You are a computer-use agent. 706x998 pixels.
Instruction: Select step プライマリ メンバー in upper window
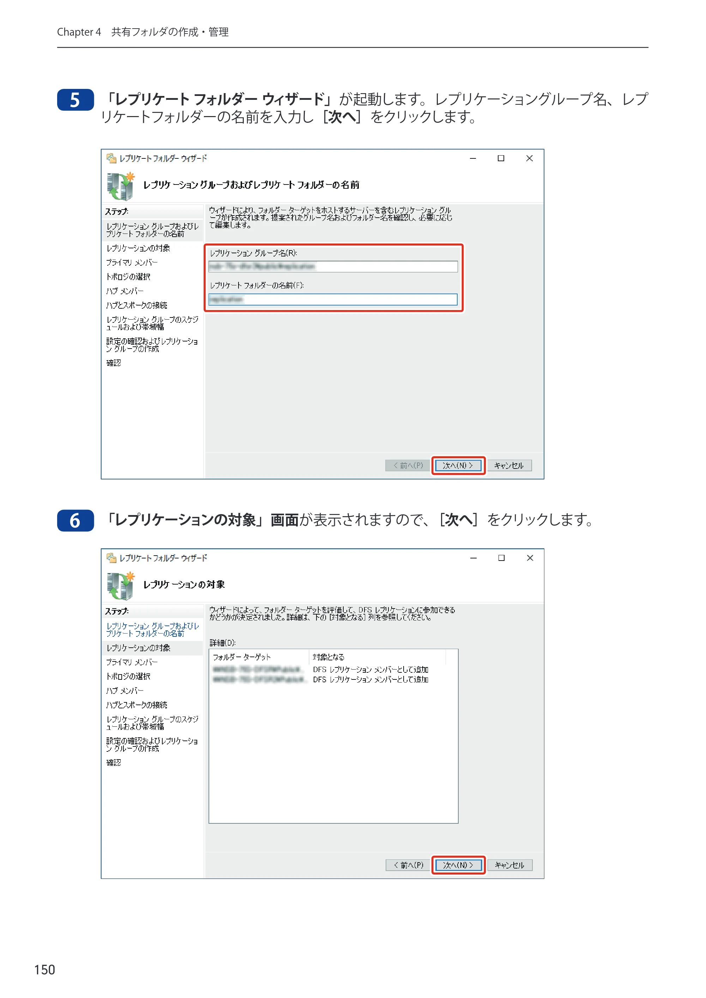(132, 262)
